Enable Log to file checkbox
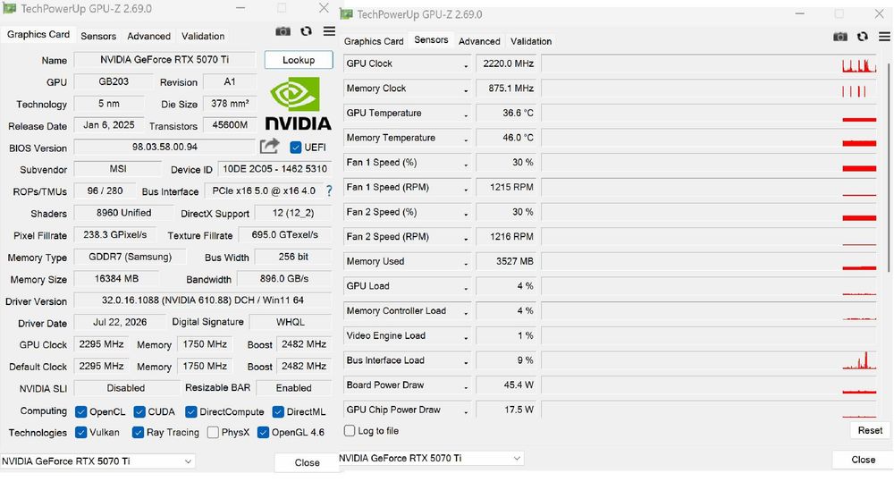Image resolution: width=894 pixels, height=499 pixels. [350, 430]
